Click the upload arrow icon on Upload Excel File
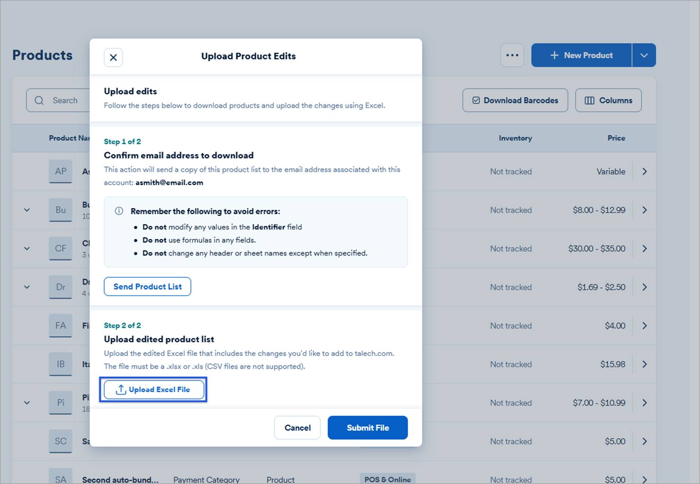The height and width of the screenshot is (484, 700). (x=121, y=390)
